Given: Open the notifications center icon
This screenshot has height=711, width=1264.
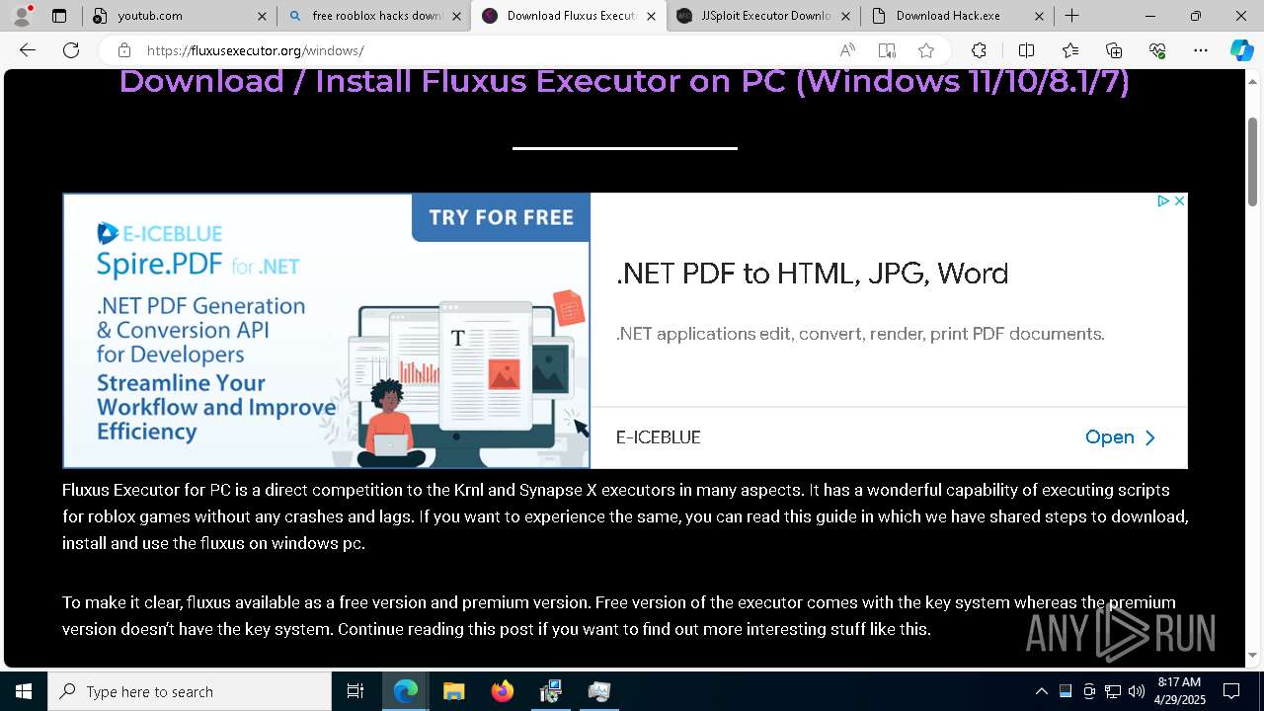Looking at the screenshot, I should (1231, 691).
